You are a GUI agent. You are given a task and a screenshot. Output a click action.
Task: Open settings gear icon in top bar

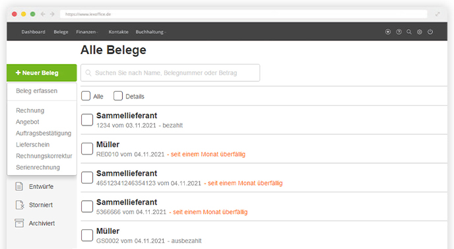pos(420,32)
